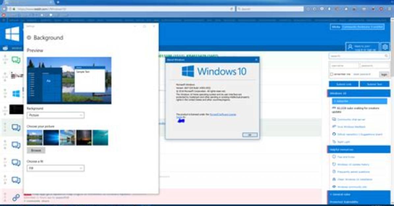Open the green chat bubble post icon
The image size is (394, 206).
pos(16,60)
